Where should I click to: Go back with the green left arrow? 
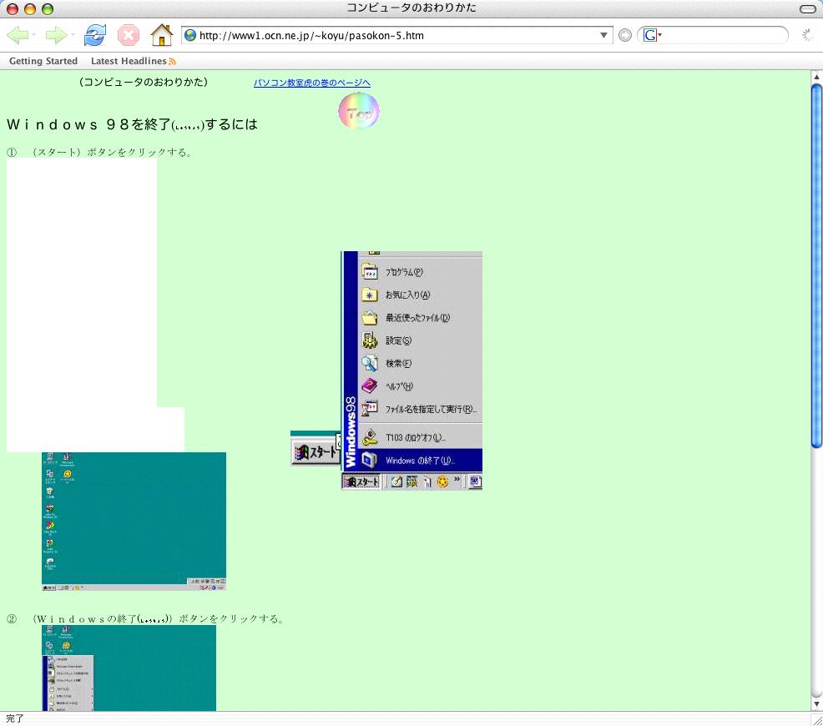coord(18,36)
